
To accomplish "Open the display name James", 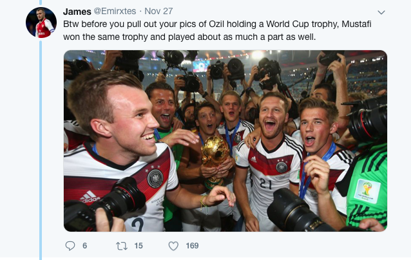I will [77, 12].
